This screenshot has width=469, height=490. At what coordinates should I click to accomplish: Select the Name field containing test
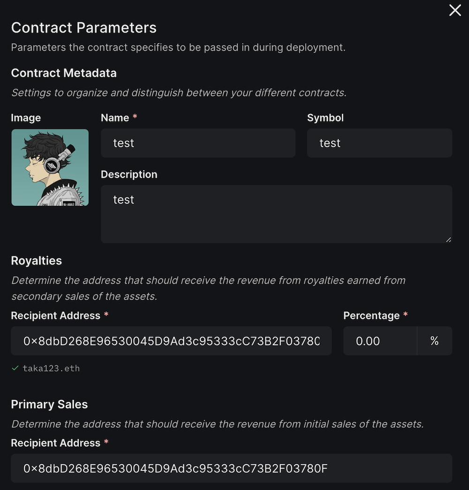click(198, 143)
